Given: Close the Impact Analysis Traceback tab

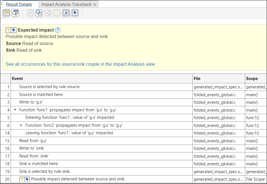Looking at the screenshot, I should [95, 4].
